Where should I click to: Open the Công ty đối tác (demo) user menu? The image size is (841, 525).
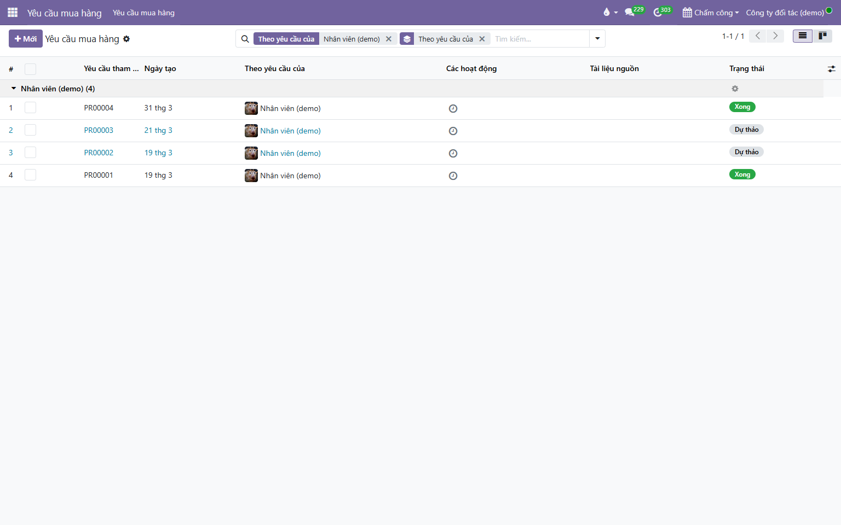789,13
